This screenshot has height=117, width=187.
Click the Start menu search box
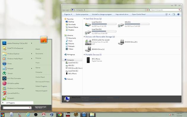17,108
